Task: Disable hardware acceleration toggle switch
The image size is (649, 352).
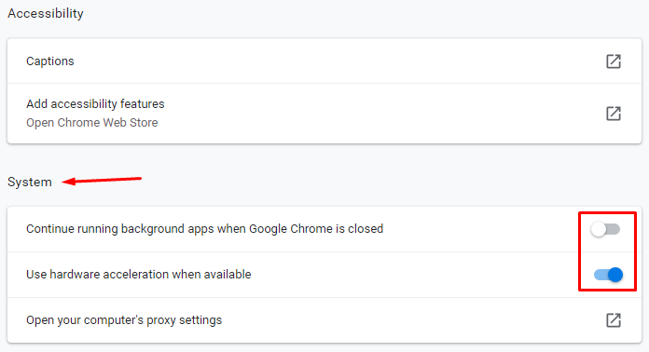Action: (608, 275)
